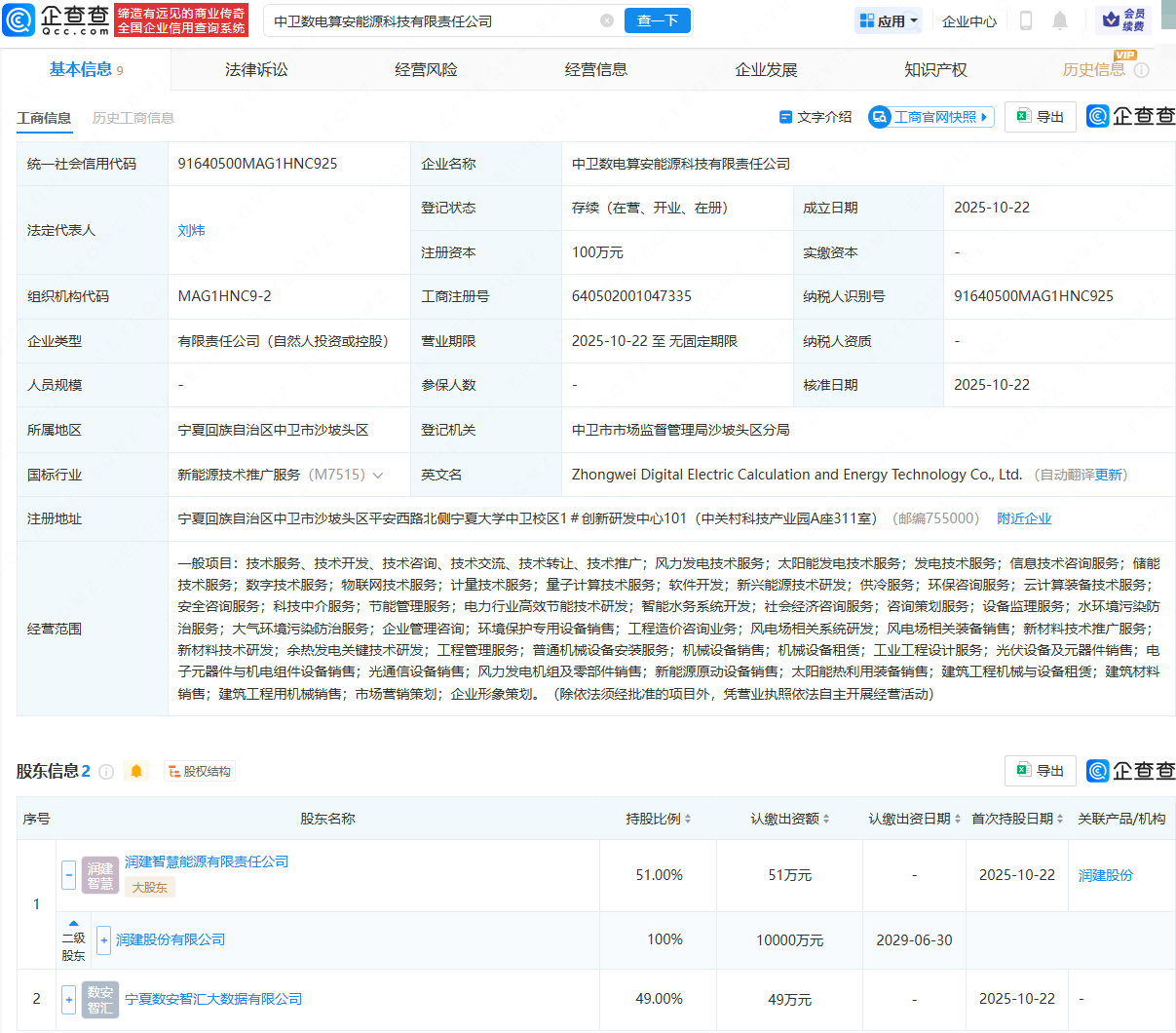Screen dimensions: 1176x1033
Task: Select the 历史工商信息 sub-tab
Action: 133,118
